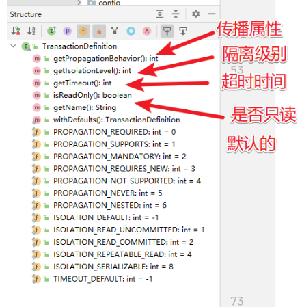Click Sort by Visibility icon
The height and width of the screenshot is (307, 302).
pyautogui.click(x=16, y=31)
